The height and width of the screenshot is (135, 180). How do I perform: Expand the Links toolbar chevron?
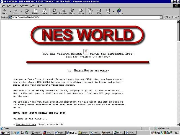(x=178, y=17)
